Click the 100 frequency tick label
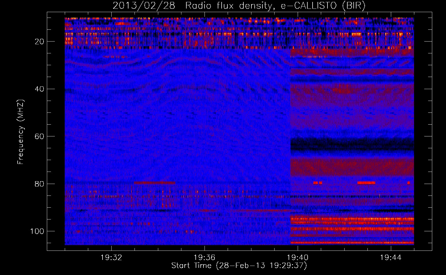446x275 pixels. [37, 231]
